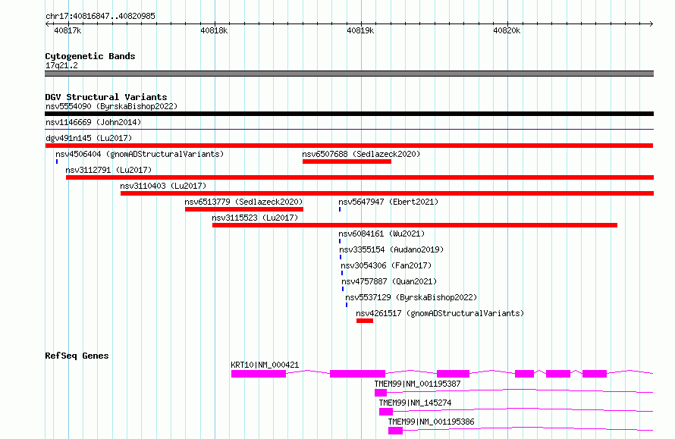Open nsv3110403 (Lu2017) variant label
Viewport: 675px width, 439px height.
tap(163, 186)
